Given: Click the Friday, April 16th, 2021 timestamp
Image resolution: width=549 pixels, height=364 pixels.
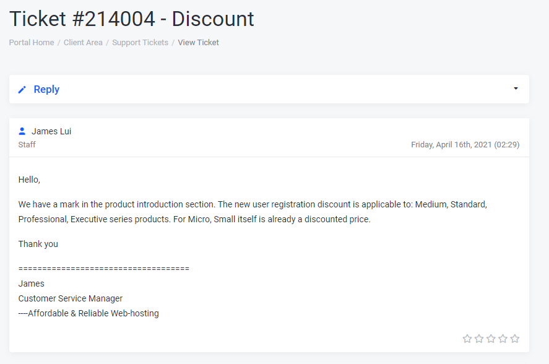Looking at the screenshot, I should coord(465,145).
